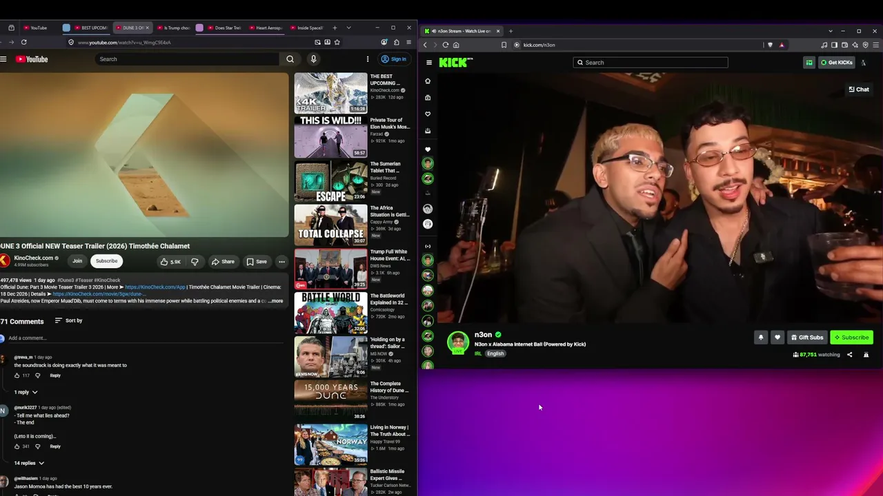
Task: Focus the Kick search field
Action: click(x=651, y=63)
